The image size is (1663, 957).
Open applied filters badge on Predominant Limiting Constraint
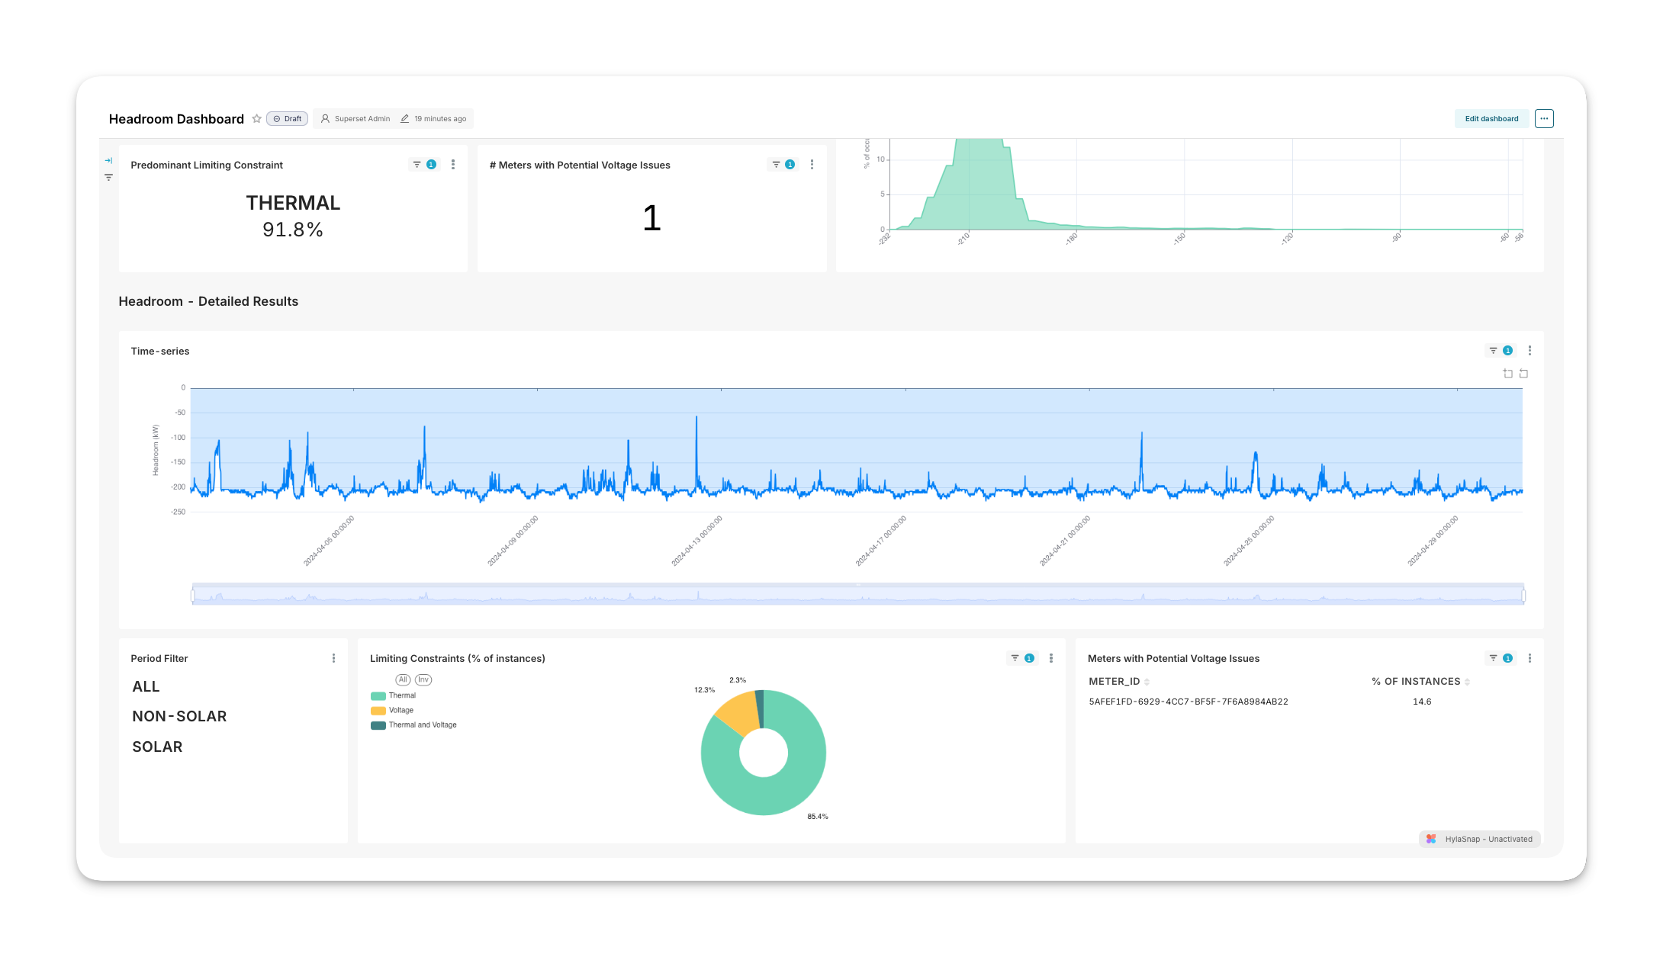pos(424,165)
